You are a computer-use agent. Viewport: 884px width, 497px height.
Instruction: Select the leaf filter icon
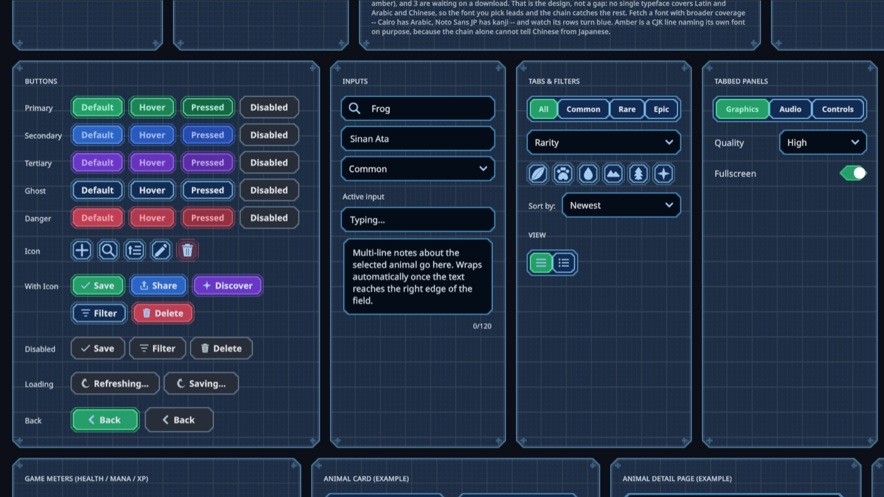pyautogui.click(x=538, y=174)
